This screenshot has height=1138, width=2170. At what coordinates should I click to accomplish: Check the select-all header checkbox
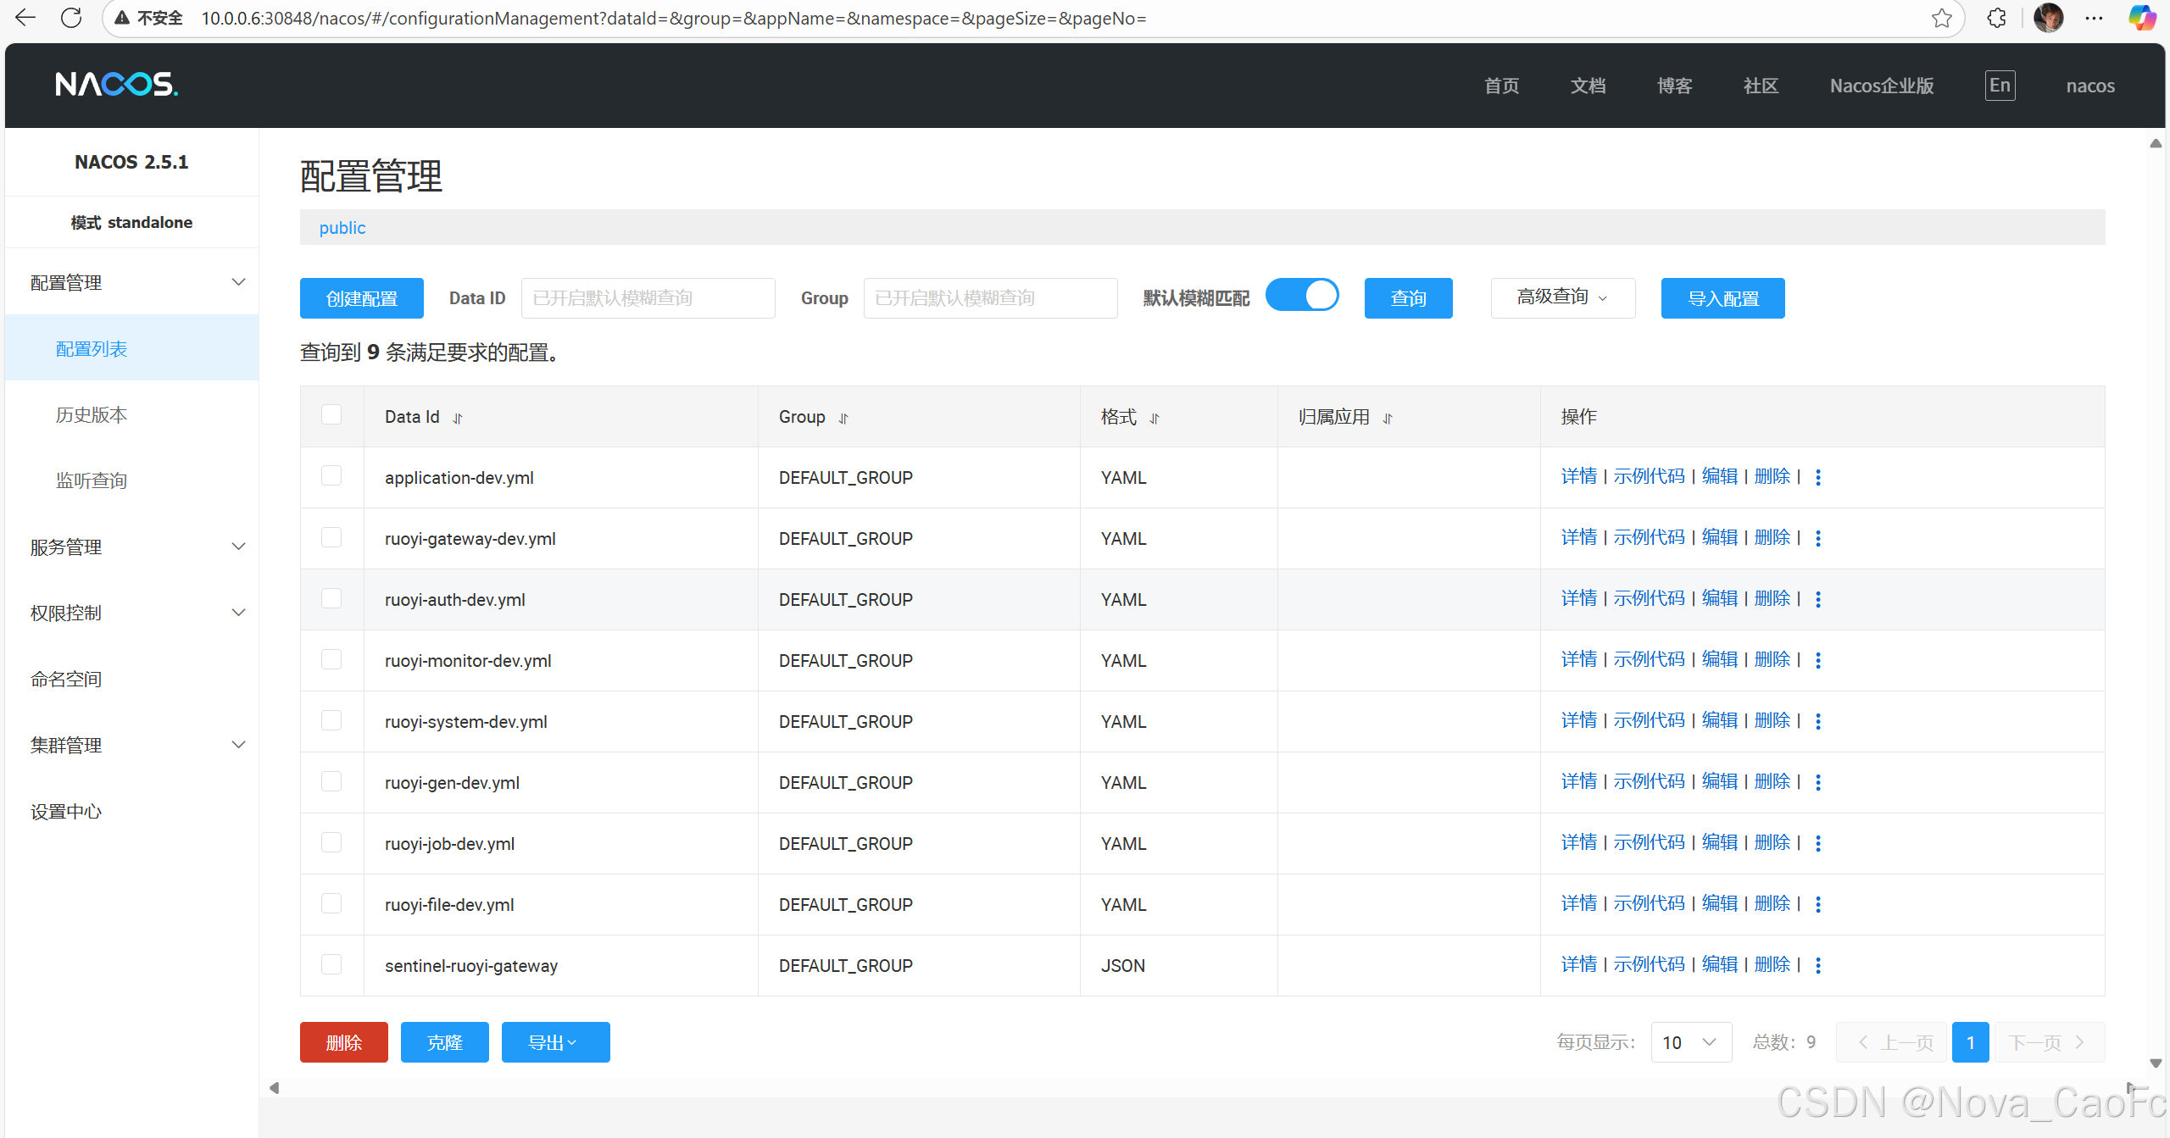[331, 415]
